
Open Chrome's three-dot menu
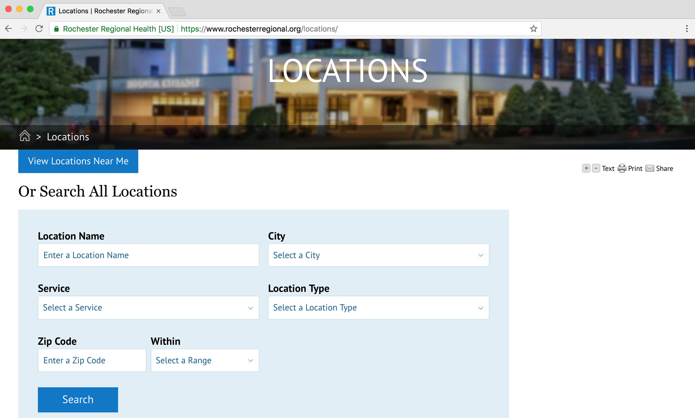pyautogui.click(x=687, y=29)
